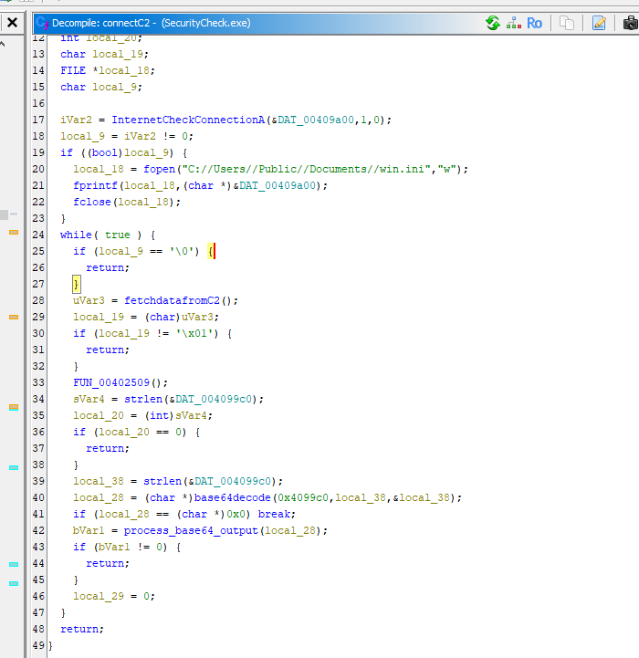The width and height of the screenshot is (639, 658).
Task: Click the highlighted opening brace on line 25
Action: click(x=211, y=251)
